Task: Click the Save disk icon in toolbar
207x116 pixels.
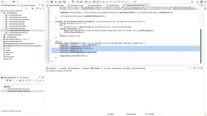Action: [6, 2]
